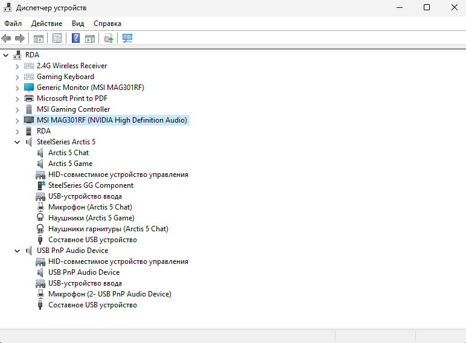The width and height of the screenshot is (466, 343).
Task: Select HID-совместимое устройство управления under SteelSeries Arctis 5
Action: (118, 175)
